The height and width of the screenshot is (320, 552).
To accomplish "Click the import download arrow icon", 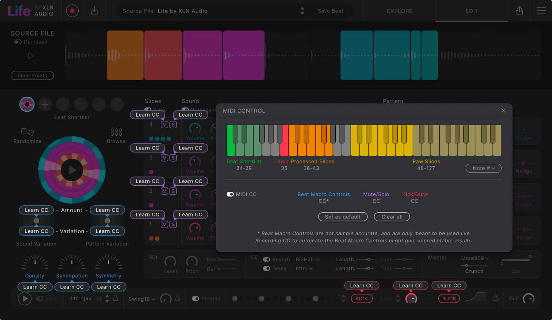I will coord(95,11).
